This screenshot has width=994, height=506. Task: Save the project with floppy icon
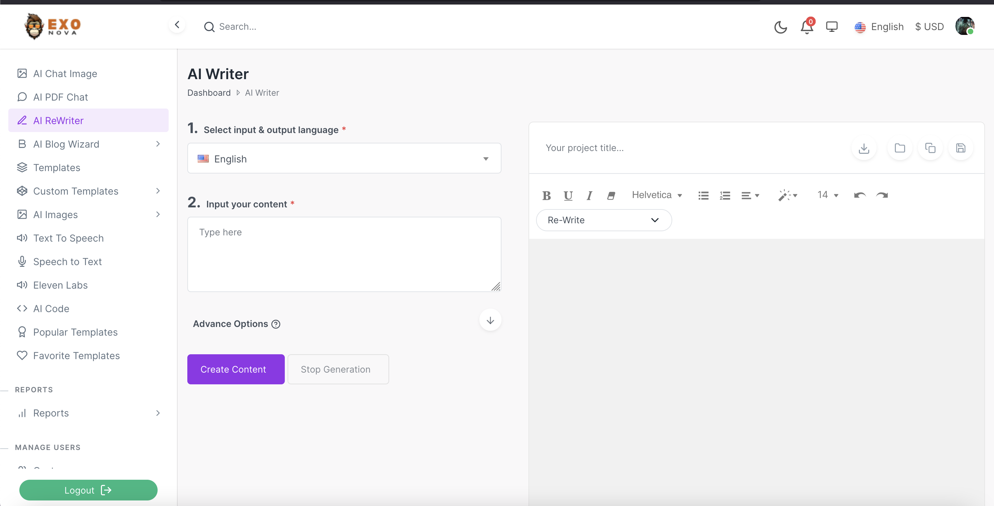(x=960, y=148)
